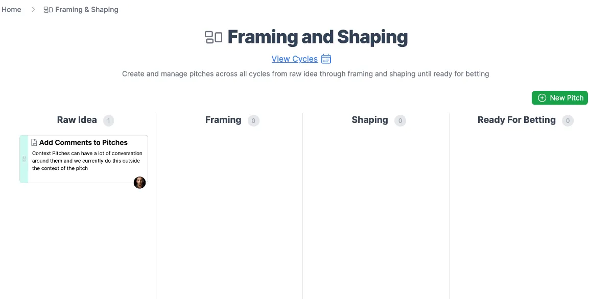Image resolution: width=613 pixels, height=299 pixels.
Task: Go to Home in the breadcrumb
Action: [x=11, y=10]
